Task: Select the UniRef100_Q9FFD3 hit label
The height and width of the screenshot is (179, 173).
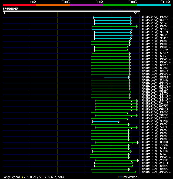Action: 155,160
